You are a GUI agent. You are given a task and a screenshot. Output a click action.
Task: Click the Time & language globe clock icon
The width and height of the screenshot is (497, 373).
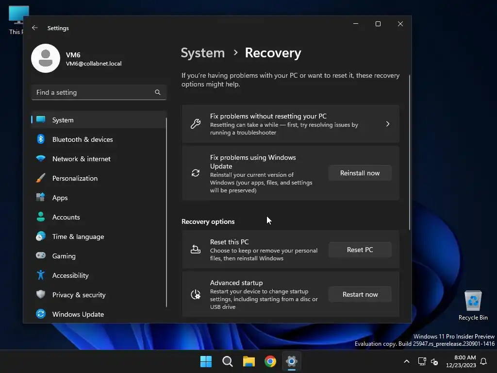point(41,237)
